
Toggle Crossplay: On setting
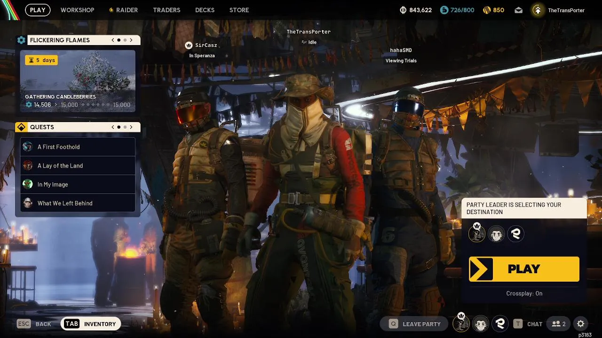tap(524, 293)
